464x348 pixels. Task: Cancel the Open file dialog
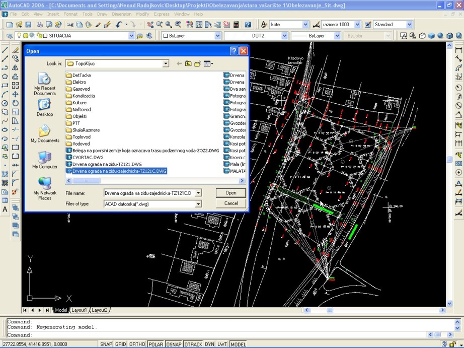click(231, 203)
